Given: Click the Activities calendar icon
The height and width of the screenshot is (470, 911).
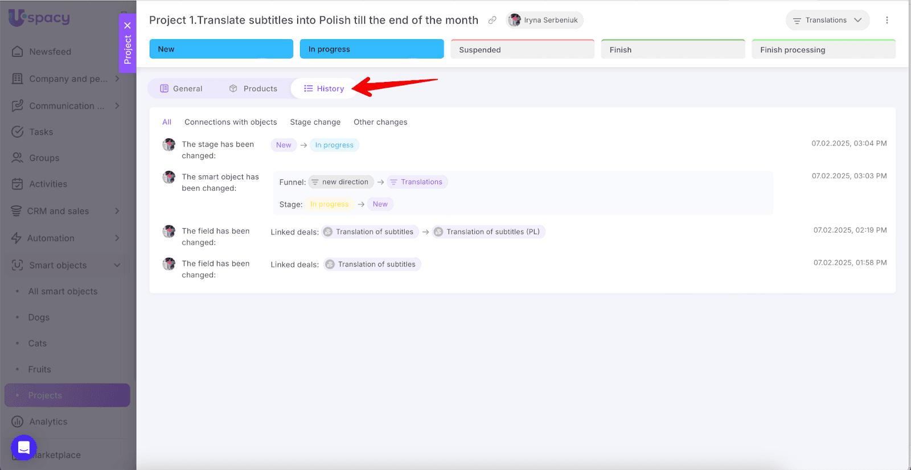Looking at the screenshot, I should (18, 184).
